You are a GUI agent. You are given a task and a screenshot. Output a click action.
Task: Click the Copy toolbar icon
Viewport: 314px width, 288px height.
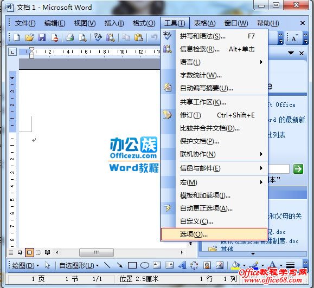[126, 37]
